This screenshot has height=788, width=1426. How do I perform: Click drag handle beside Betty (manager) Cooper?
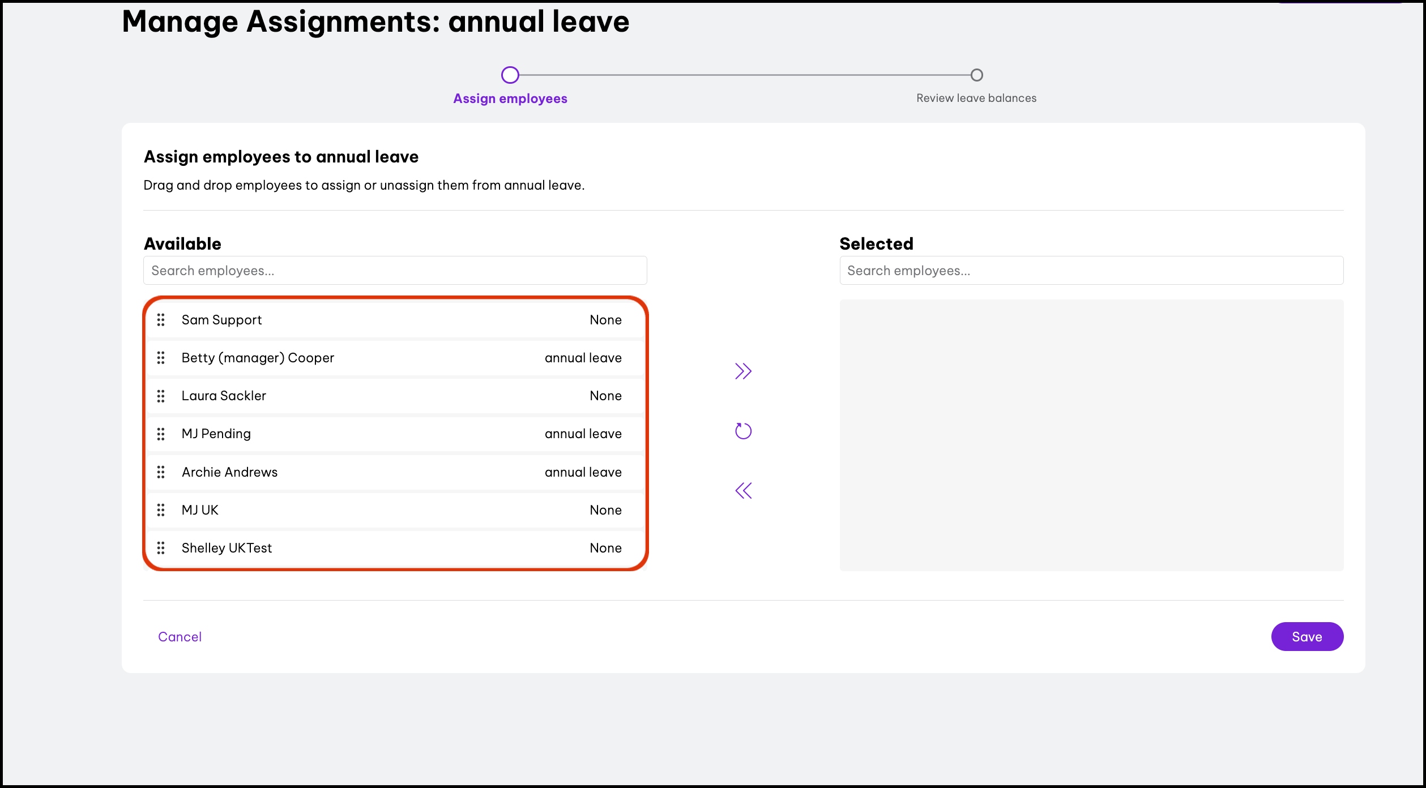(161, 358)
